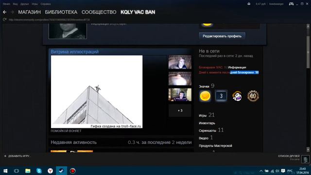Click the red recorder taskbar icon
The image size is (311, 175).
click(x=72, y=171)
